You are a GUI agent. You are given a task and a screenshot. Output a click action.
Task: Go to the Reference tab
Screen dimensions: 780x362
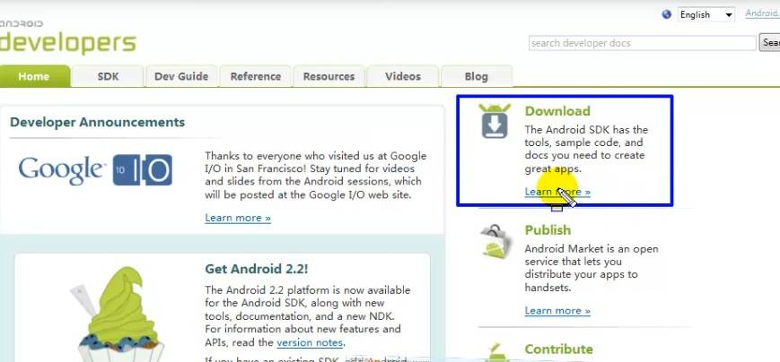pos(255,76)
